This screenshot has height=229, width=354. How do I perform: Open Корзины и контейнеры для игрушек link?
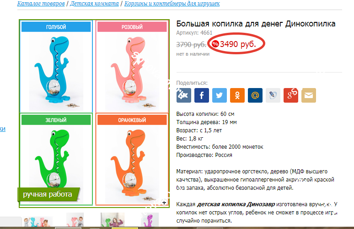coord(172,4)
